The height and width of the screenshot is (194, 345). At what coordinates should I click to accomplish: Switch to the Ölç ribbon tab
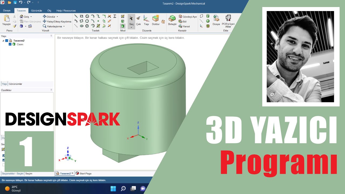tap(49, 11)
